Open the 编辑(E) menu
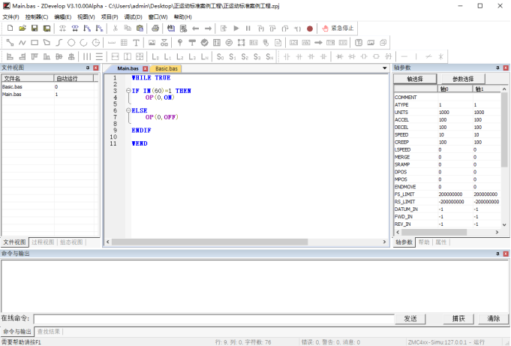This screenshot has height=346, width=511. [x=62, y=17]
